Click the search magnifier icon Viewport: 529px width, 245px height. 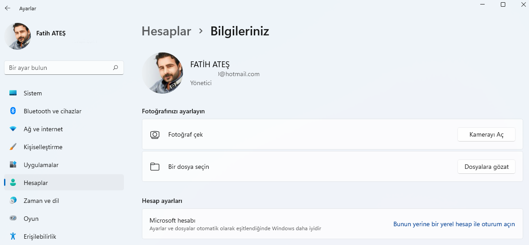[x=115, y=68]
